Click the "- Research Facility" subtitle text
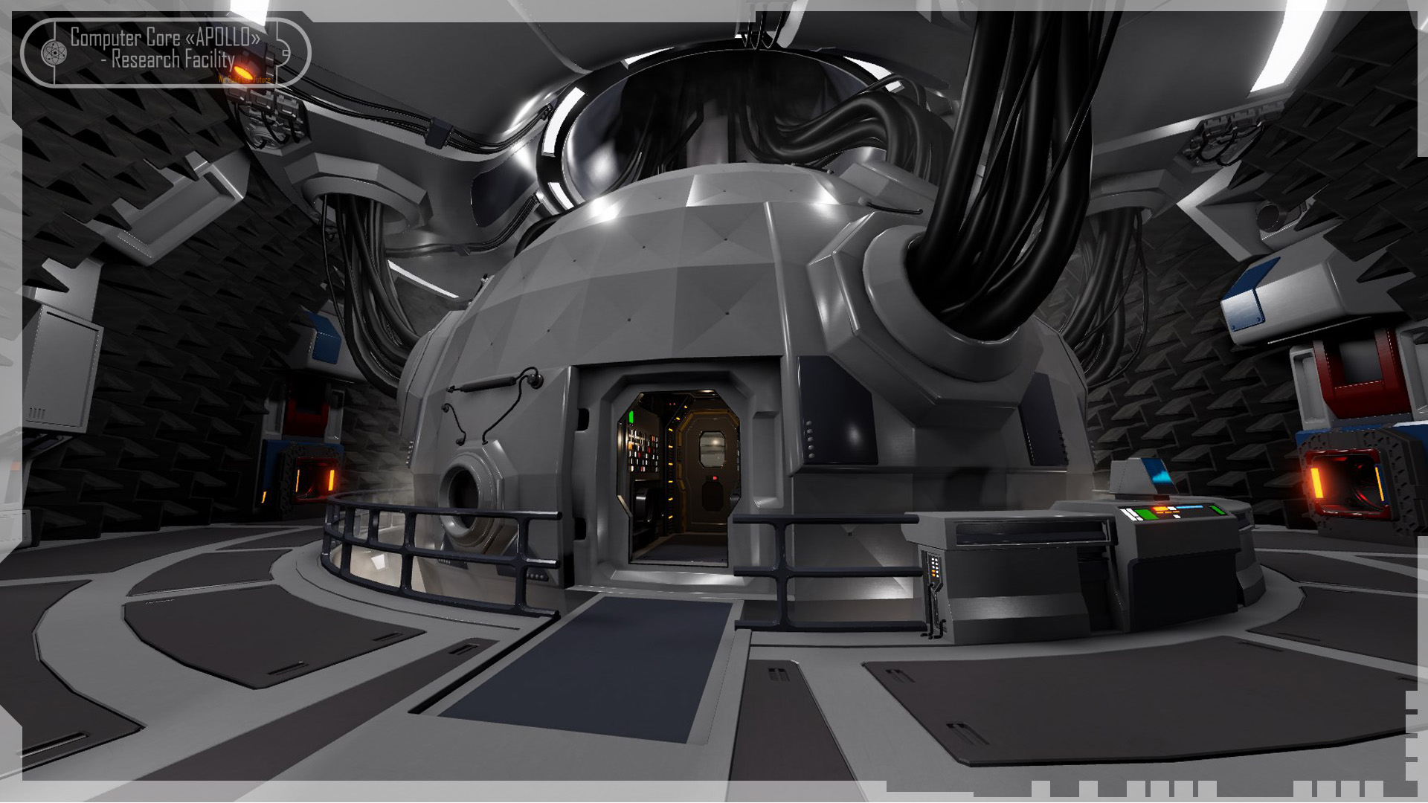The image size is (1428, 803). tap(168, 59)
